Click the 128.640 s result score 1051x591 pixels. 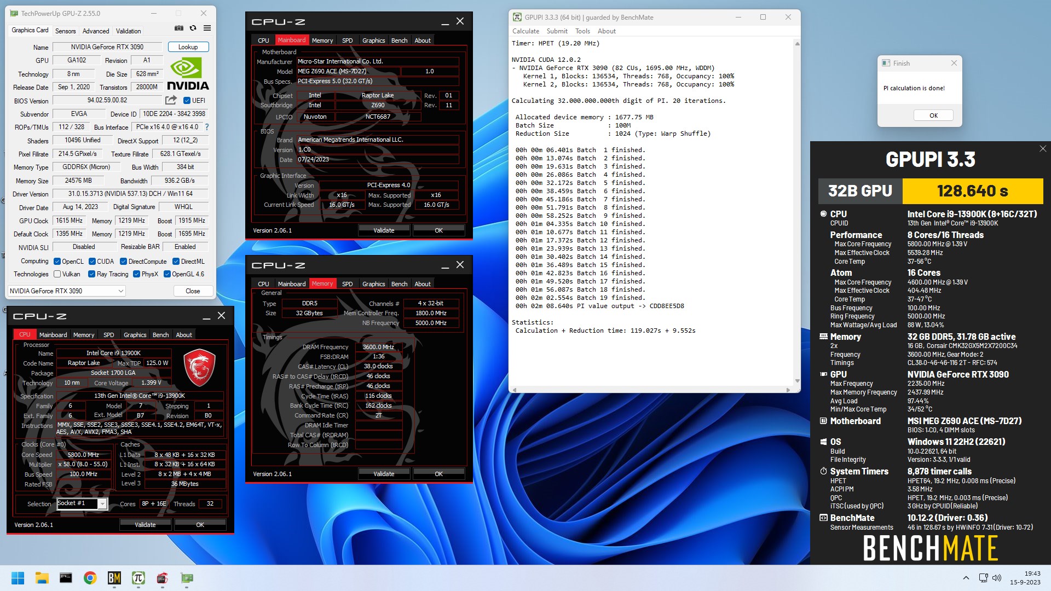[973, 191]
